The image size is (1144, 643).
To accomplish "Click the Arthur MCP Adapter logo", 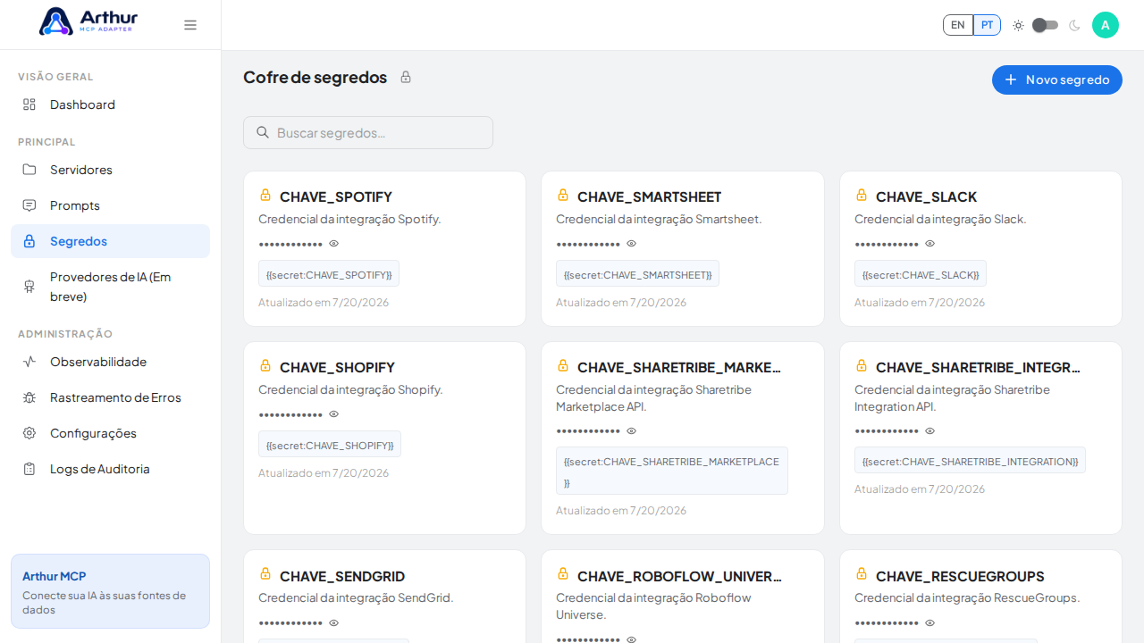I will pos(88,21).
